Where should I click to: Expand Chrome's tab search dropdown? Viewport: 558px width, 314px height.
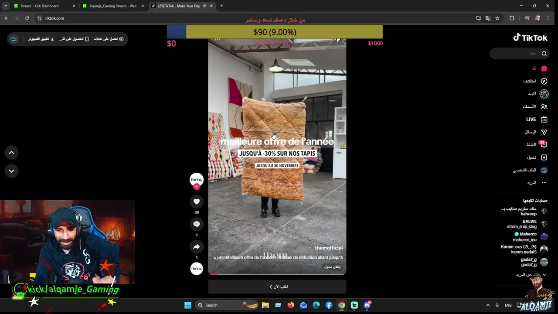[5, 6]
